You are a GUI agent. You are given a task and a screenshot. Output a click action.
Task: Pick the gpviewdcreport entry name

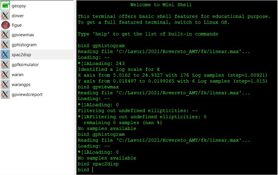tap(27, 95)
